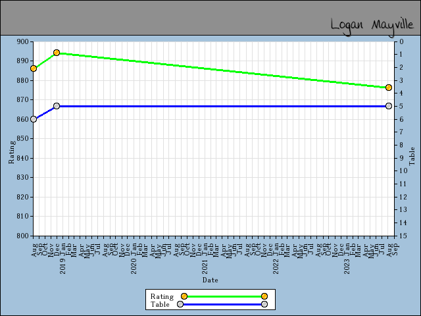This screenshot has height=316, width=421.
Task: Select the gray Table point at Dec 2018
Action: 57,106
